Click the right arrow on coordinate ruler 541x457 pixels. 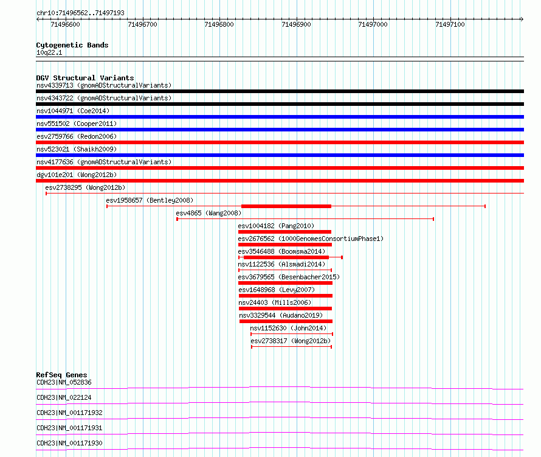coord(522,19)
